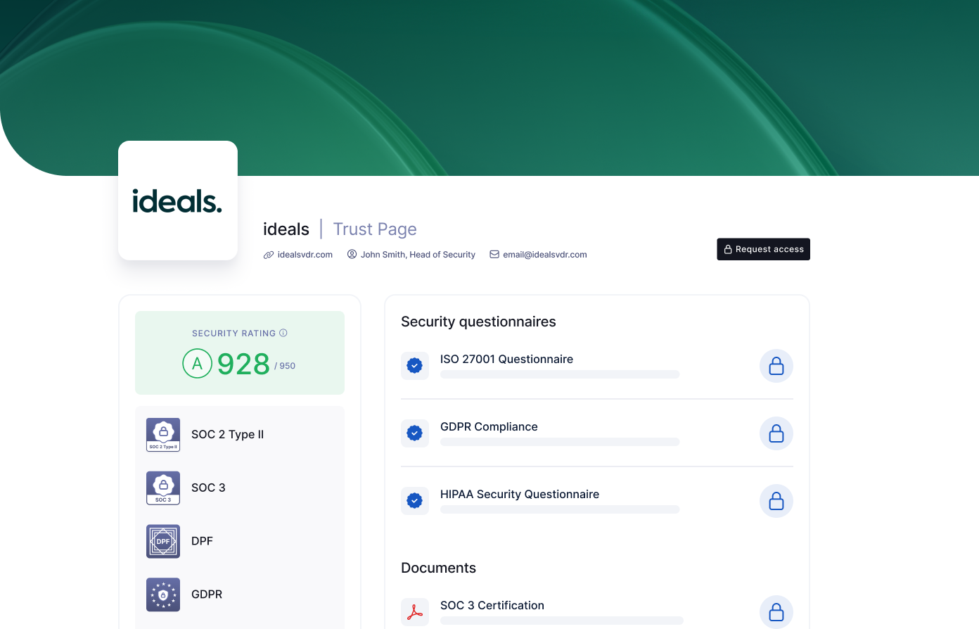
Task: Click the SOC 2 Type II badge icon
Action: click(163, 434)
